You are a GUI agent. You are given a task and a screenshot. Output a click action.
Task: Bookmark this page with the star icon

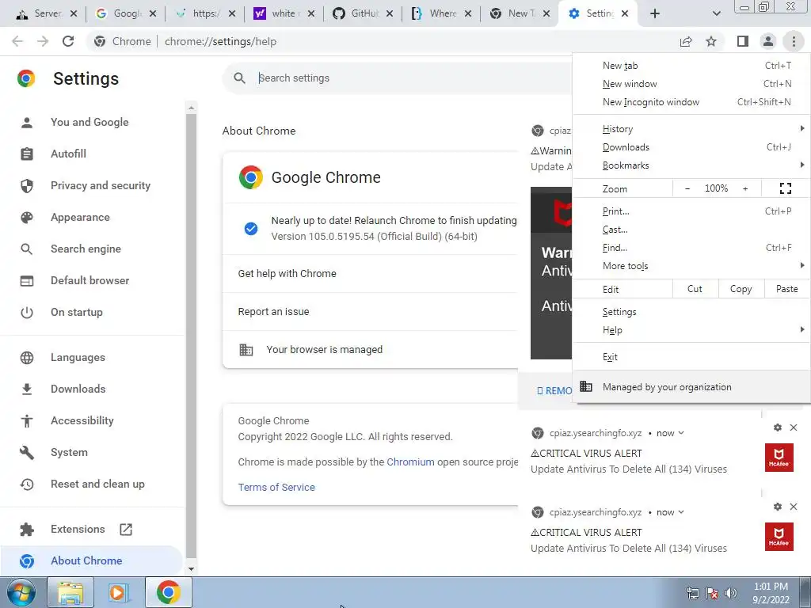[x=711, y=41]
